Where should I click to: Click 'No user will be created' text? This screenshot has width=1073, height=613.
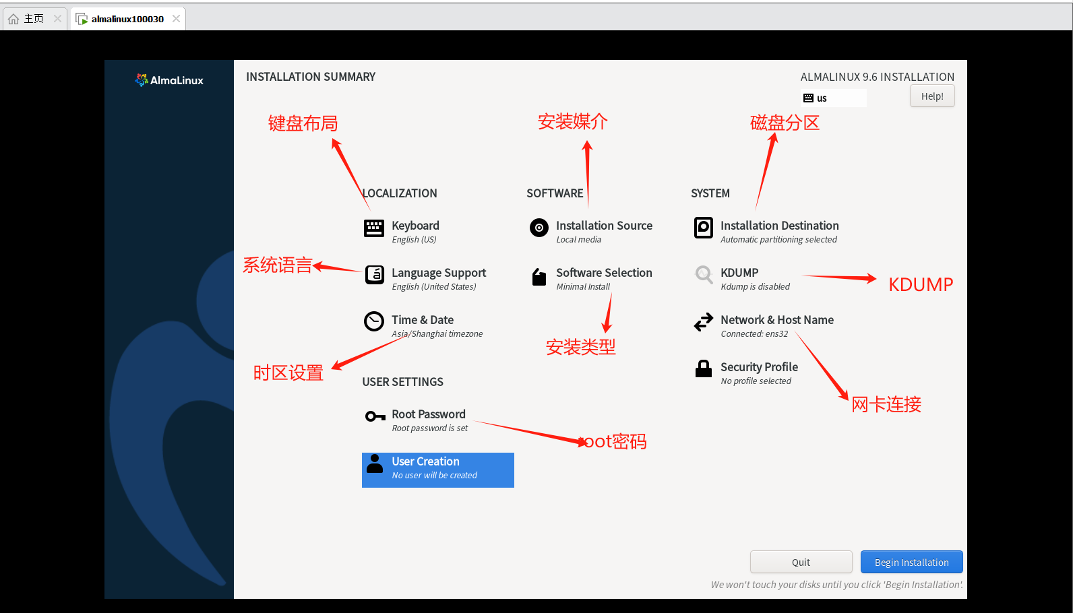point(434,476)
